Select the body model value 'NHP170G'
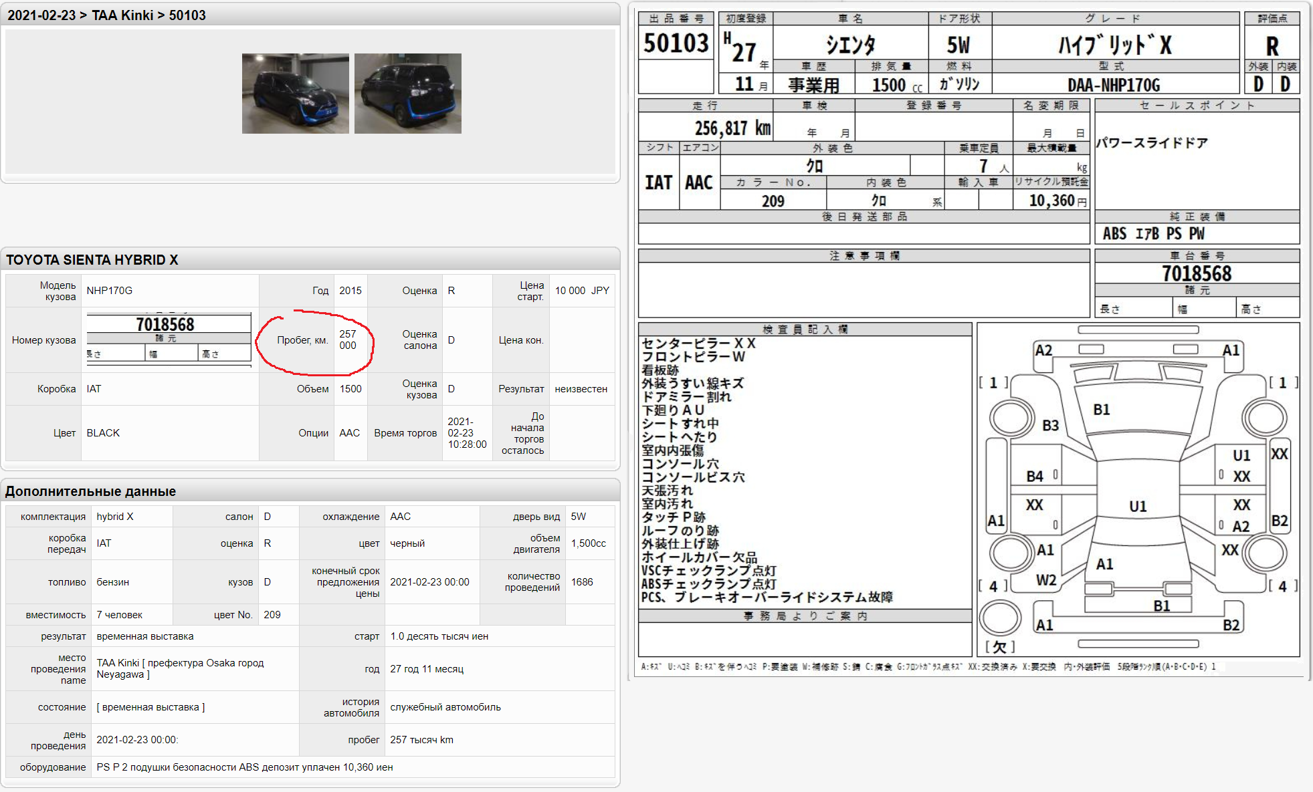This screenshot has height=792, width=1313. [110, 291]
